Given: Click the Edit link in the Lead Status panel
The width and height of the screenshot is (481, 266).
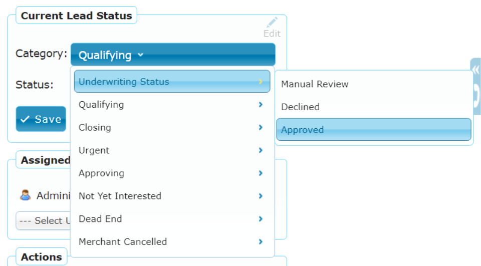Looking at the screenshot, I should point(272,34).
